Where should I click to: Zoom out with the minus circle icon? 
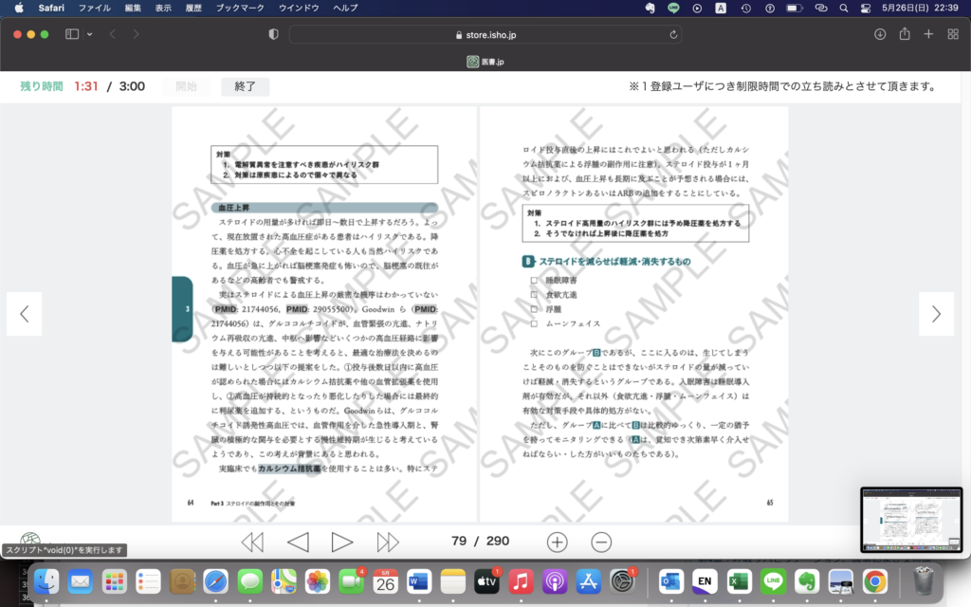(x=601, y=542)
